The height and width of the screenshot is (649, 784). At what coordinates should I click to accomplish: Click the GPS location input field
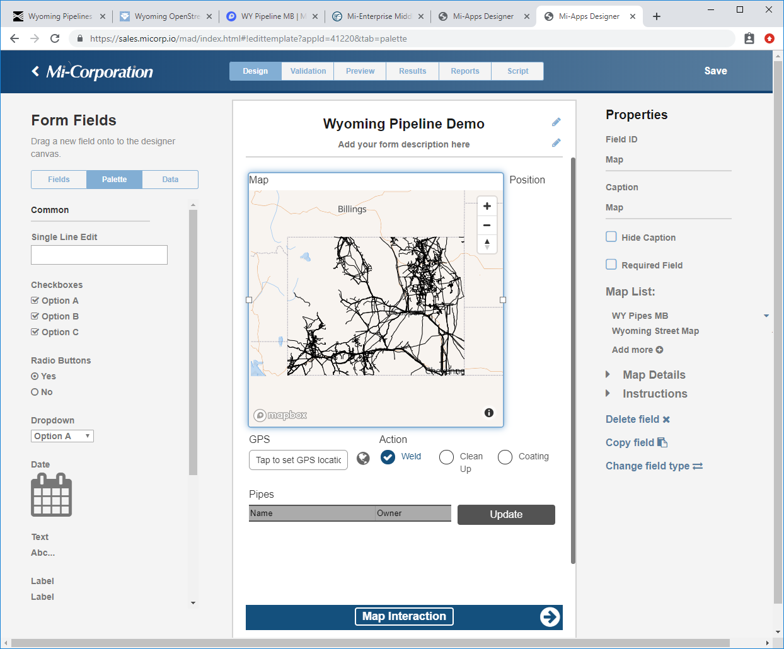click(x=298, y=460)
